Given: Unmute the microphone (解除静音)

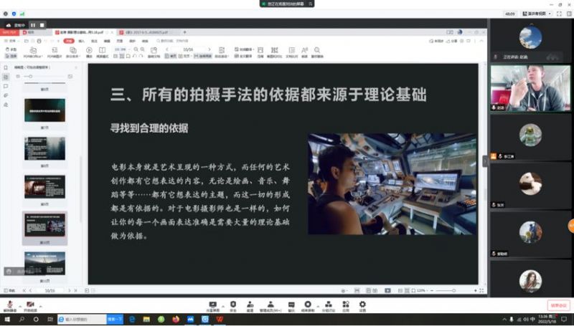Looking at the screenshot, I should (9, 305).
